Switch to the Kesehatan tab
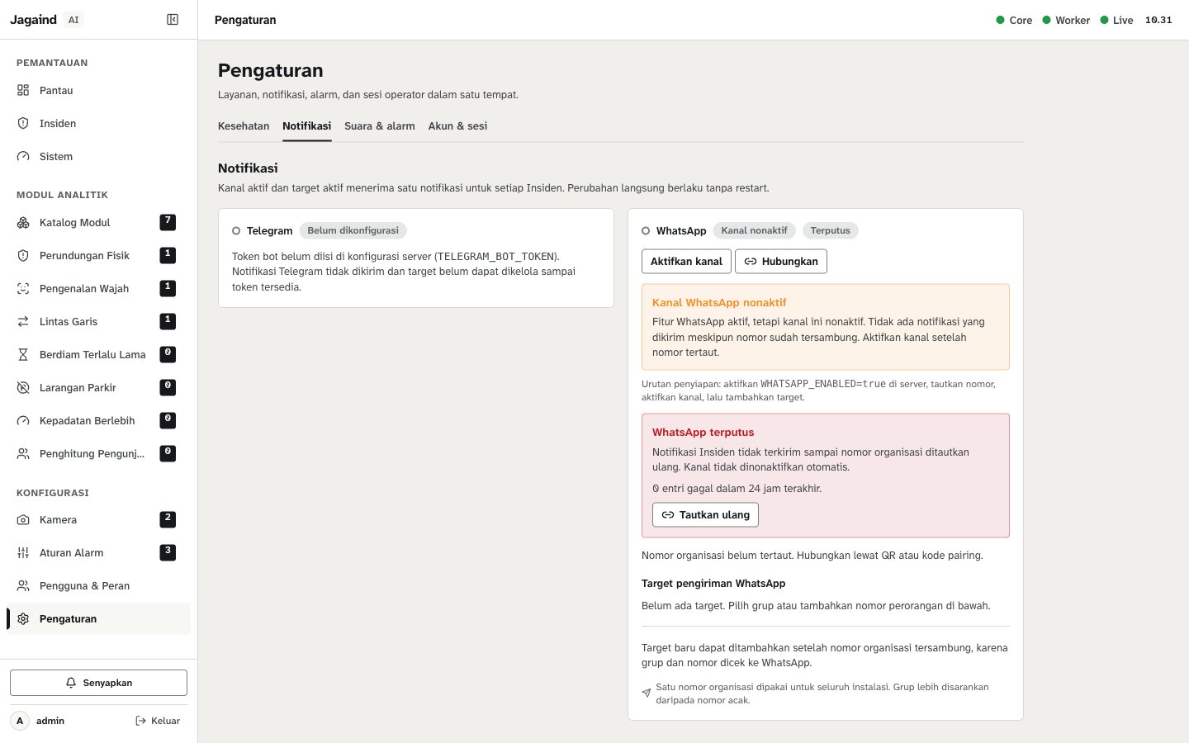The image size is (1189, 743). click(x=244, y=126)
